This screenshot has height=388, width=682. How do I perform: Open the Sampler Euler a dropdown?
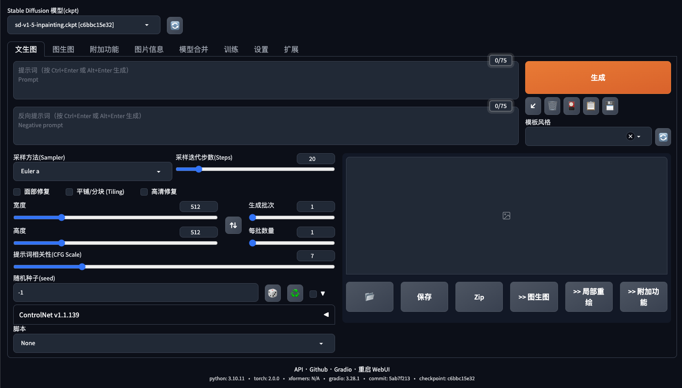click(x=93, y=171)
